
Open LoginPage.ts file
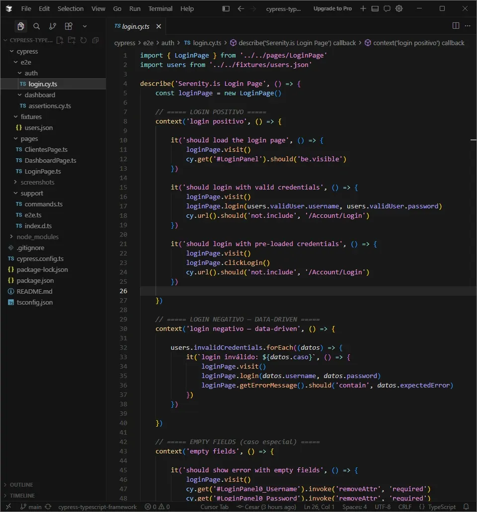click(53, 172)
